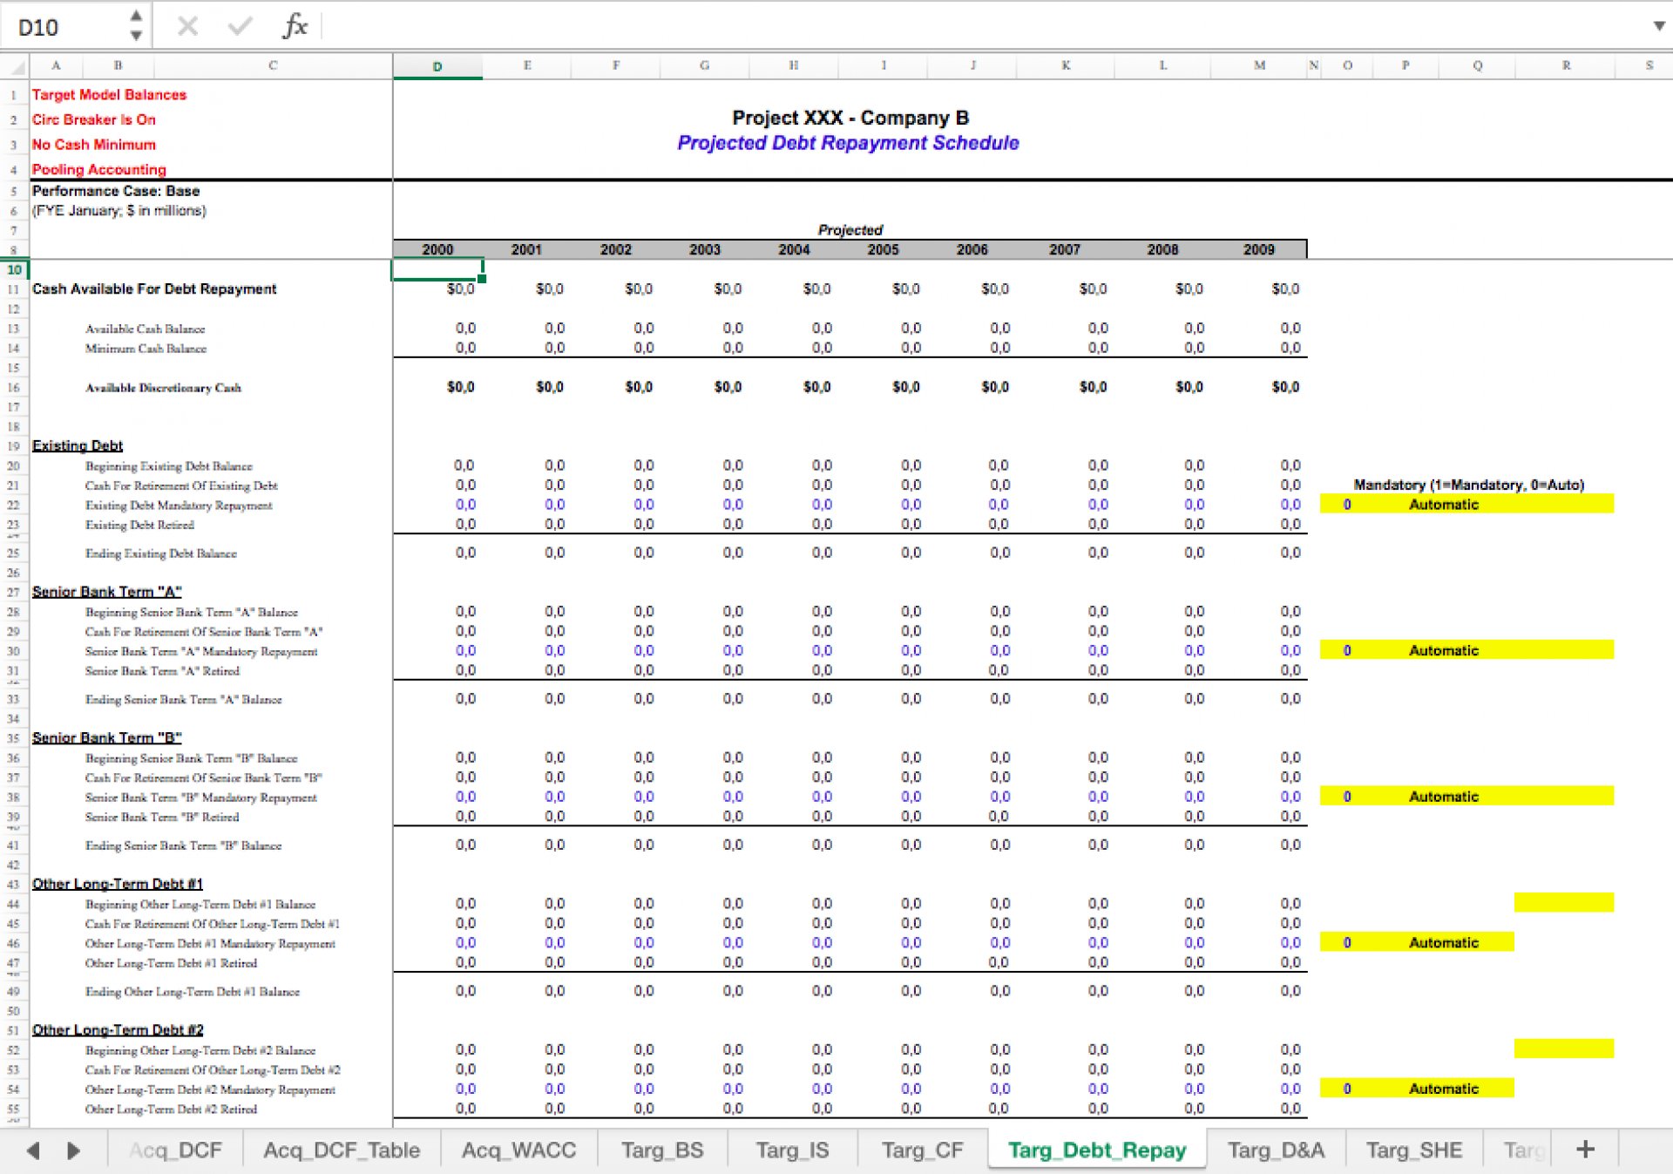The image size is (1673, 1174).
Task: Click 'Performance Case: Base' cell
Action: pyautogui.click(x=116, y=191)
